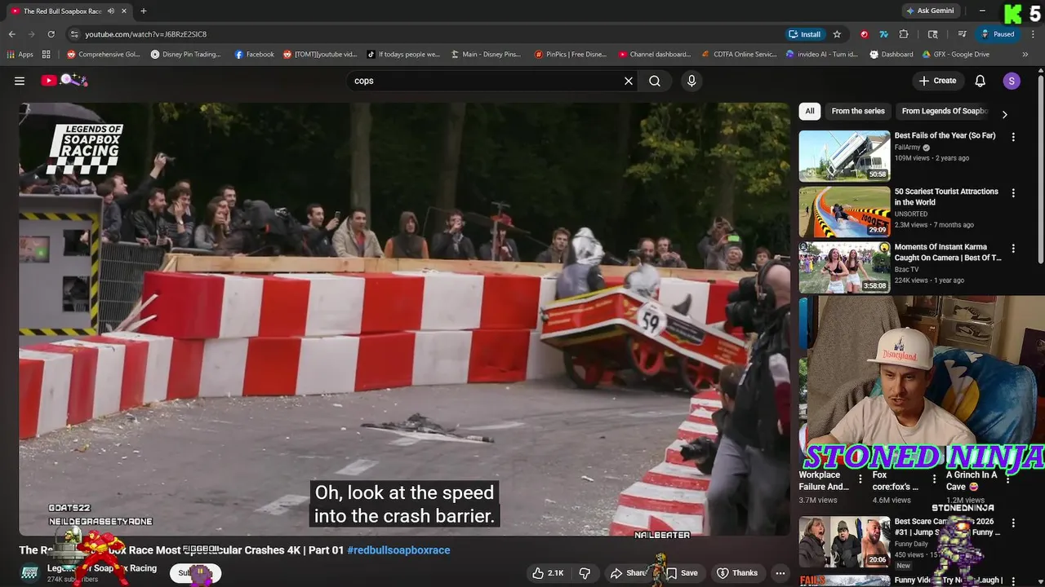Open options for Workplace Failure short
The width and height of the screenshot is (1045, 587).
click(x=860, y=479)
